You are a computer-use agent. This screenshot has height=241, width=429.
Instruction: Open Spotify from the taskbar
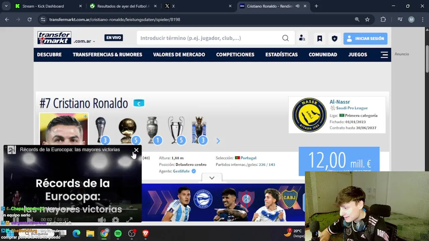point(118,233)
